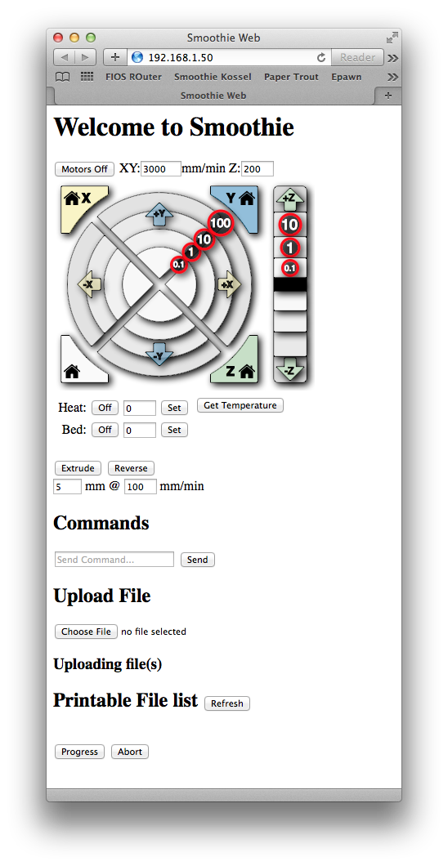Select the Smoothie Web tab
This screenshot has width=448, height=866.
[x=213, y=96]
